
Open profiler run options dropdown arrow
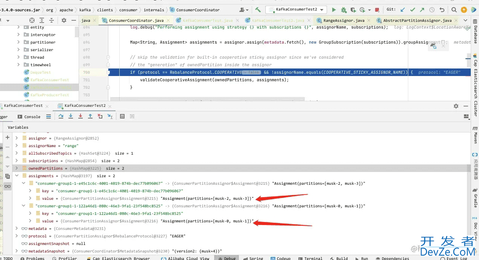[x=370, y=10]
